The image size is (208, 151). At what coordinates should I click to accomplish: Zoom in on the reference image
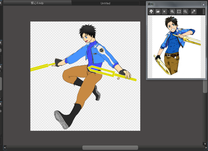tap(172, 12)
